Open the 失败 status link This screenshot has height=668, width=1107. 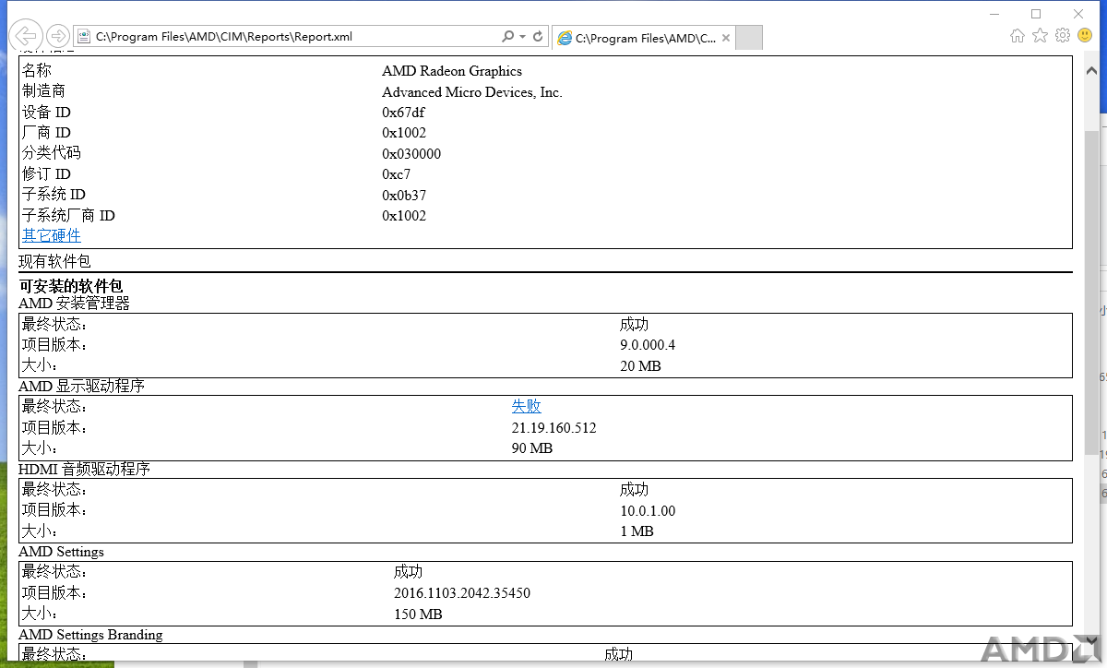pos(527,406)
